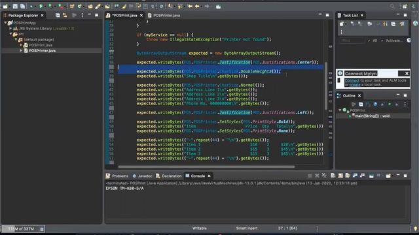Open the Package Explorer view menu dots
This screenshot has width=419, height=235.
(x=82, y=15)
